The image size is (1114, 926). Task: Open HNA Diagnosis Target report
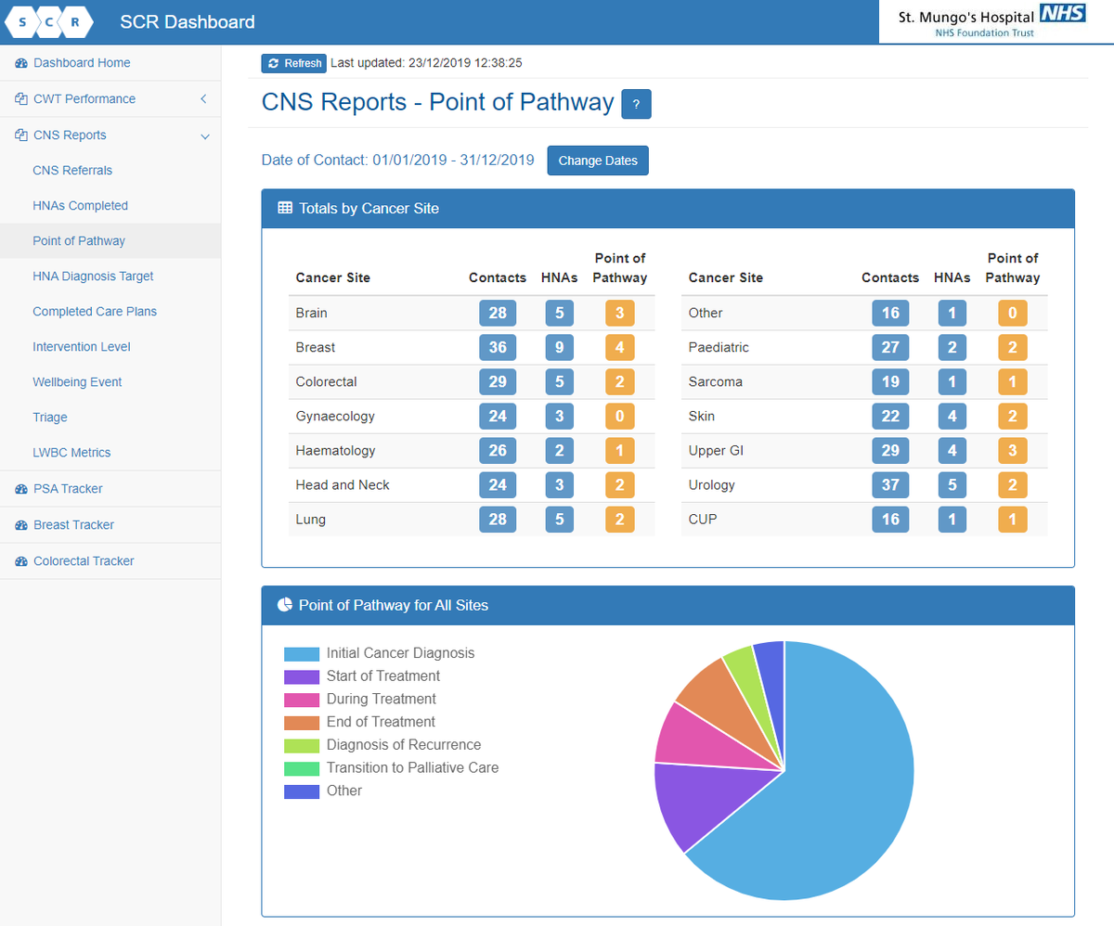tap(93, 277)
